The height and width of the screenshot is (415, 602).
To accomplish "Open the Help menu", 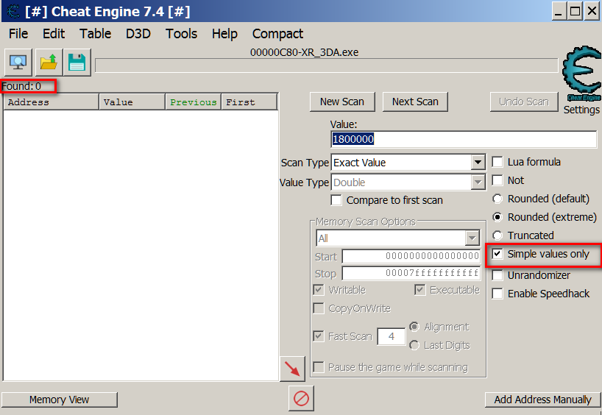I will tap(224, 34).
